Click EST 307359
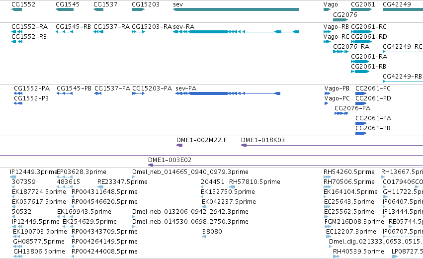The width and height of the screenshot is (423, 259). click(13, 187)
